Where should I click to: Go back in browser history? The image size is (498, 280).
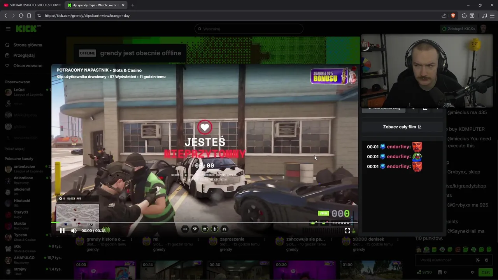[5, 16]
